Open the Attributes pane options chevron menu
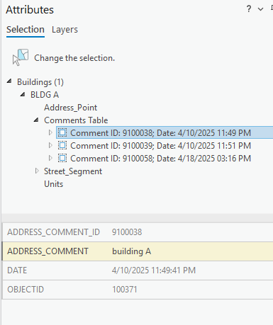 (x=260, y=9)
